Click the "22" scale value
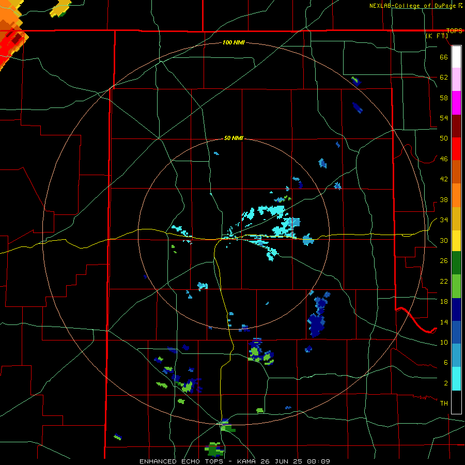The height and width of the screenshot is (465, 465). click(444, 282)
